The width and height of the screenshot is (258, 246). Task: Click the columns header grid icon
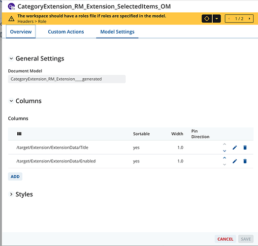point(19,134)
